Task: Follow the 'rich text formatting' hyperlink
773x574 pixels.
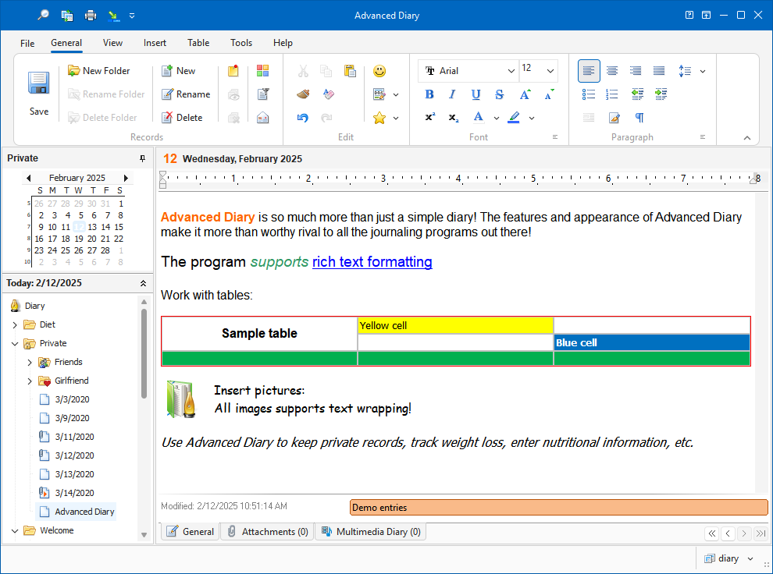Action: click(x=372, y=262)
